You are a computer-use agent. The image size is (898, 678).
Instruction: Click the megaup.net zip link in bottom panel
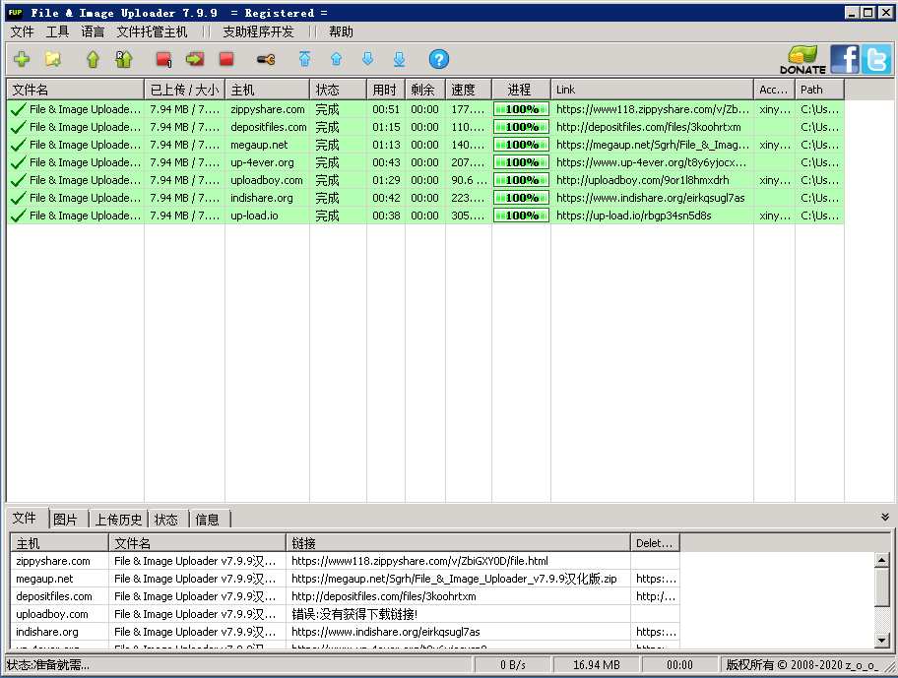point(454,579)
